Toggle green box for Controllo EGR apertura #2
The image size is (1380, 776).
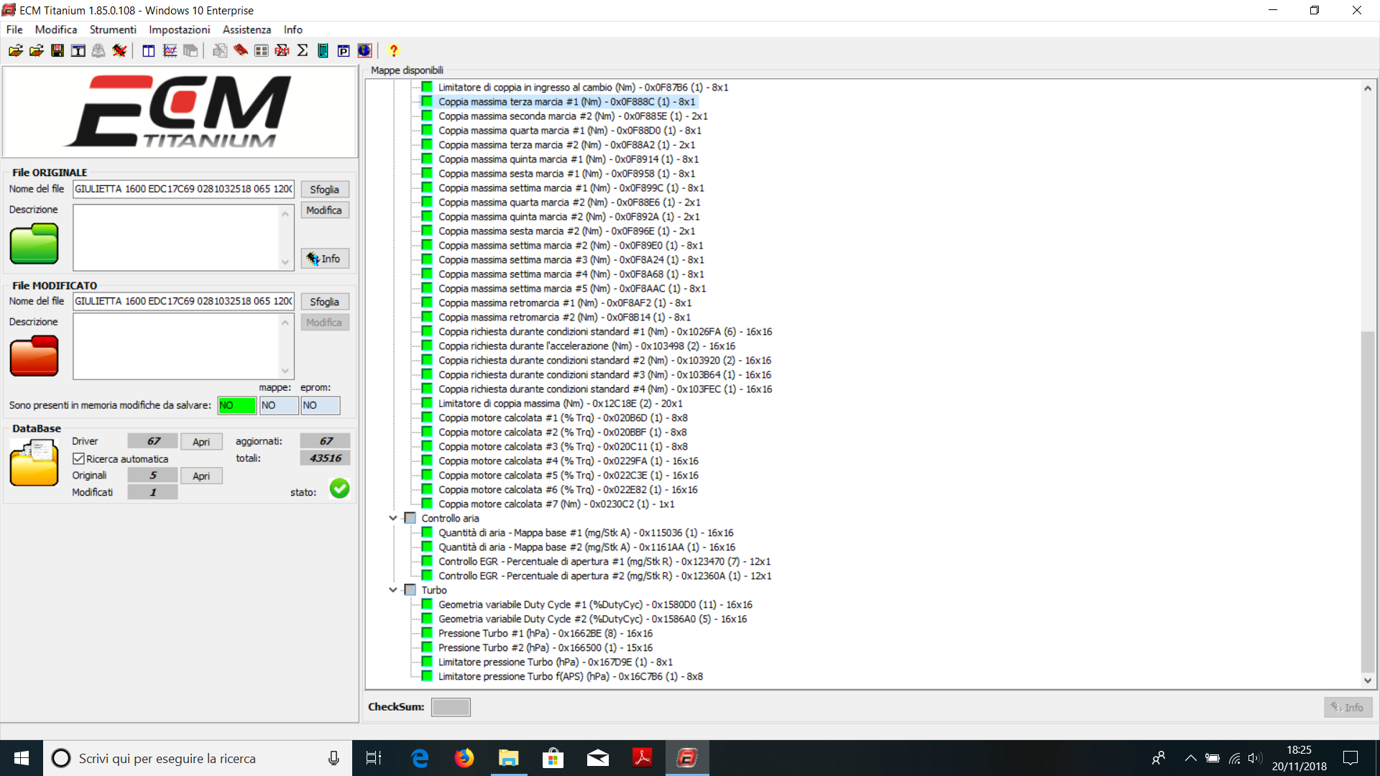click(427, 576)
